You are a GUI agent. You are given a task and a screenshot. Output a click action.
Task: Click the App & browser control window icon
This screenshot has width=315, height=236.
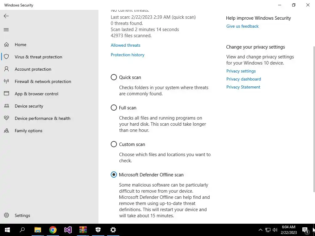(x=6, y=93)
